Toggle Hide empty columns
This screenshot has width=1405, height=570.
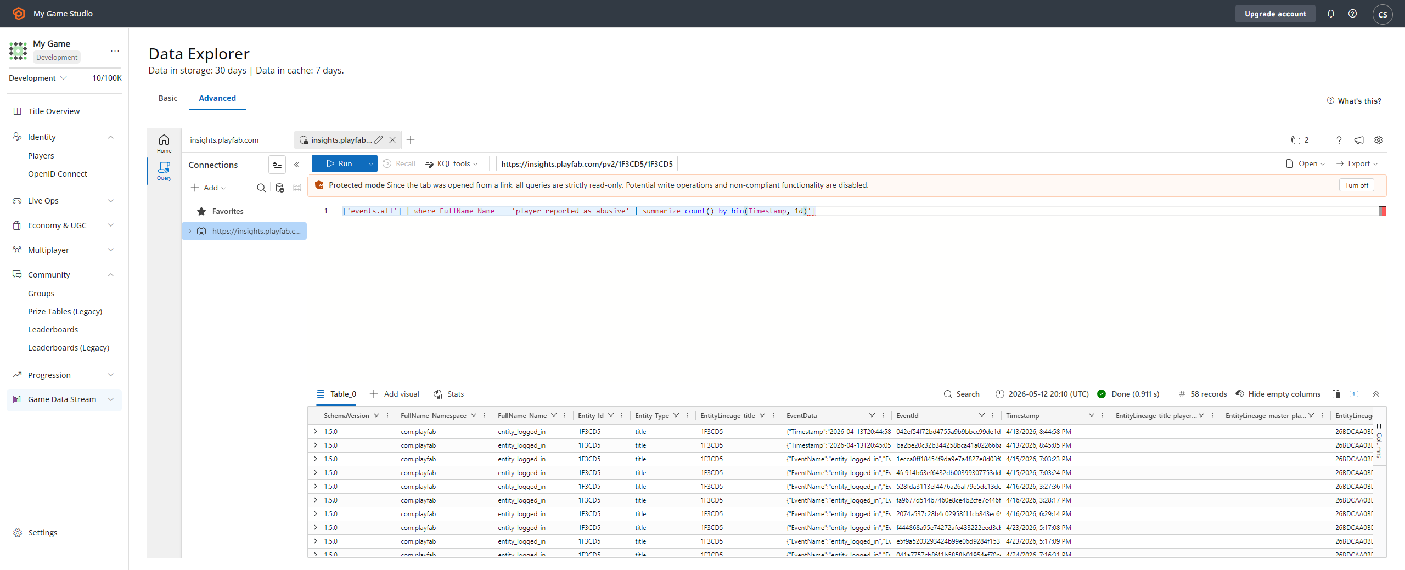click(1278, 394)
